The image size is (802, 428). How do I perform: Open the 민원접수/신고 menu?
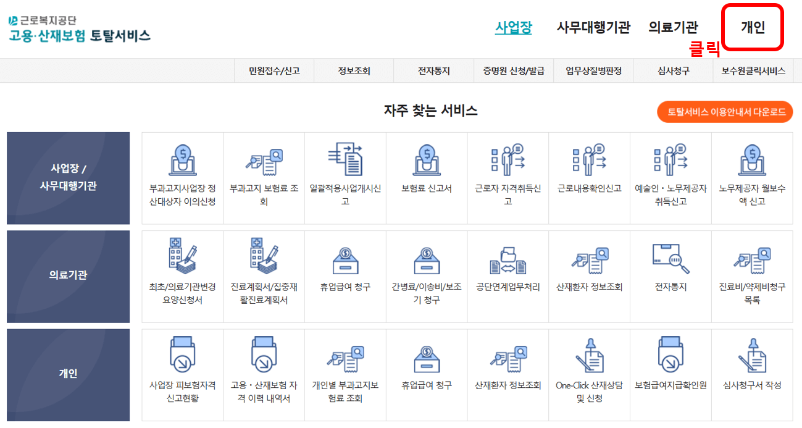[x=274, y=71]
